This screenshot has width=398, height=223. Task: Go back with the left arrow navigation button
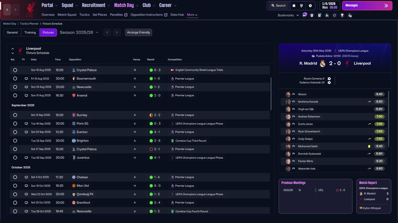pyautogui.click(x=7, y=10)
